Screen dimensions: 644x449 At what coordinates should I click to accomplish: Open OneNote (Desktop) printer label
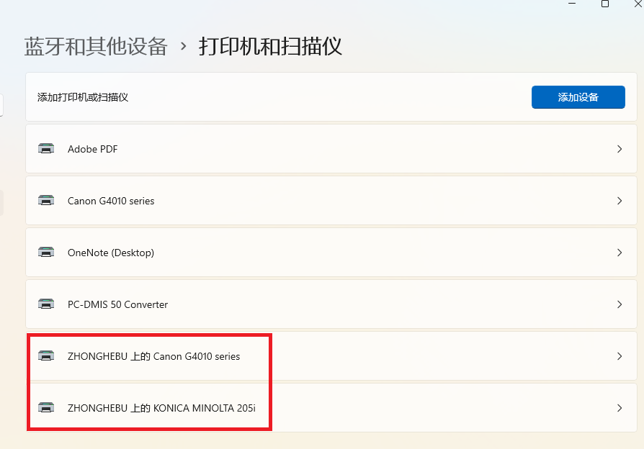[x=111, y=253]
